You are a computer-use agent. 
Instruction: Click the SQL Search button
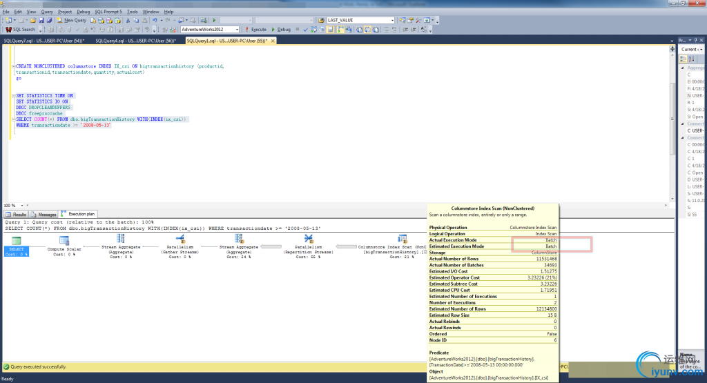pyautogui.click(x=20, y=29)
